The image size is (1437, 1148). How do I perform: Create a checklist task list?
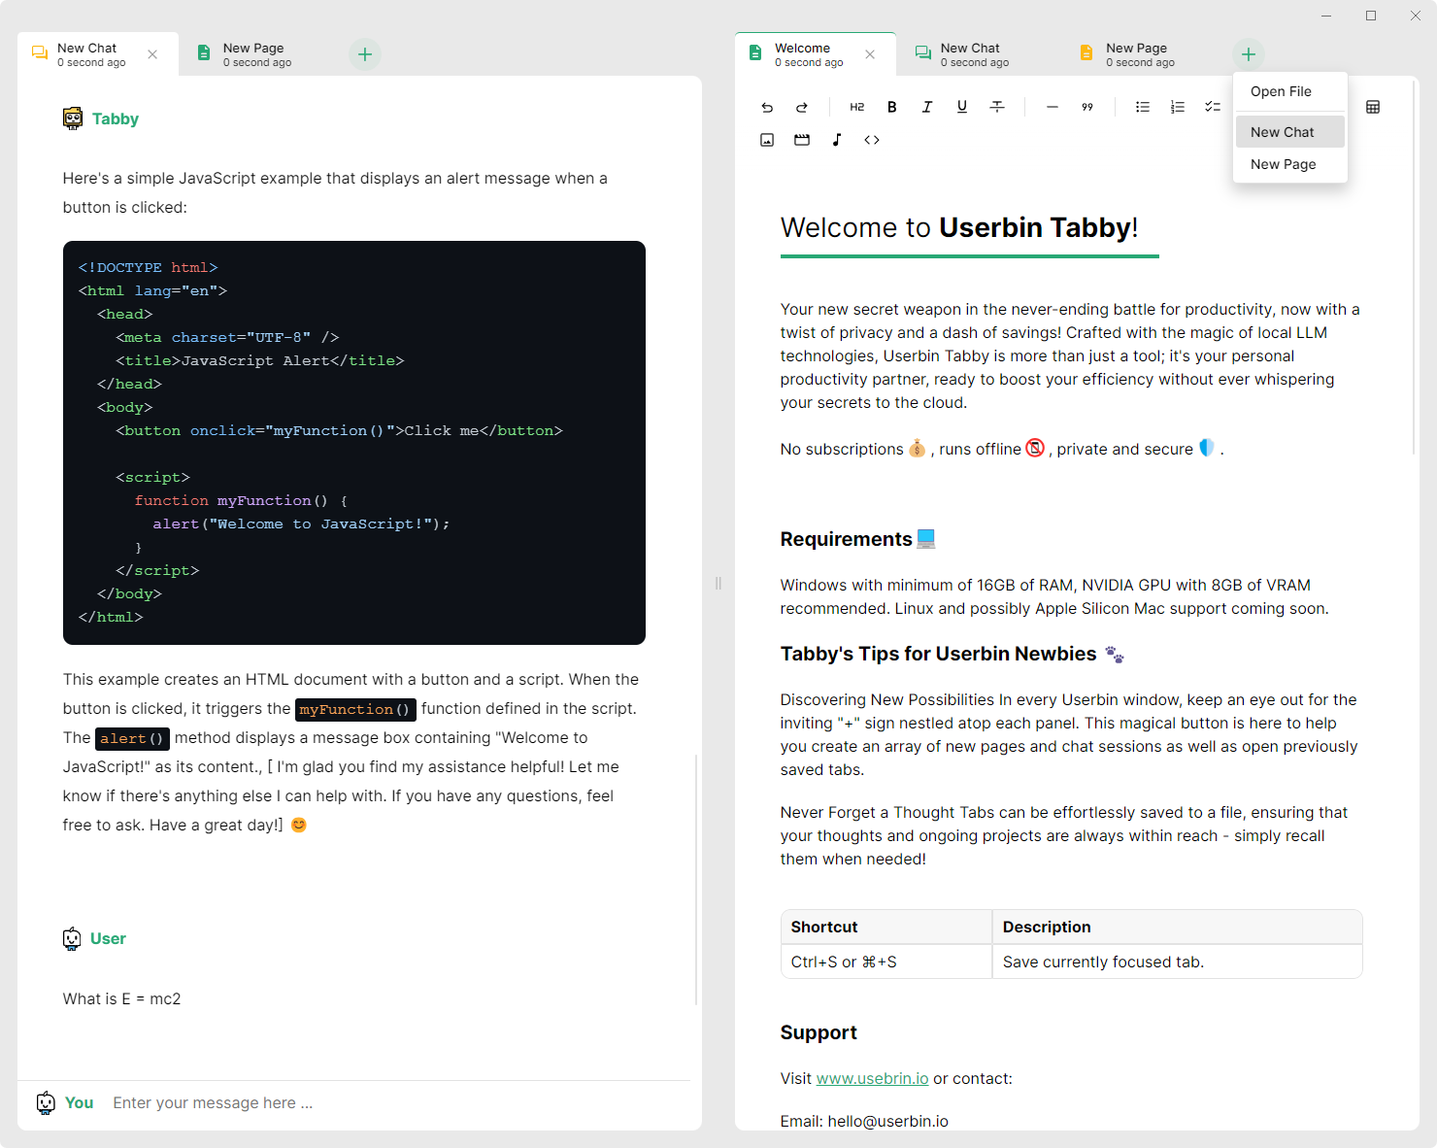(1213, 107)
